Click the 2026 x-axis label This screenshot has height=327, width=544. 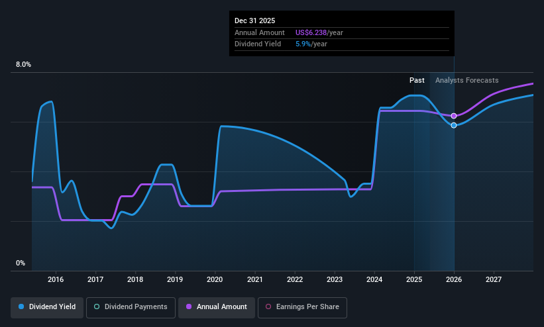(x=454, y=279)
